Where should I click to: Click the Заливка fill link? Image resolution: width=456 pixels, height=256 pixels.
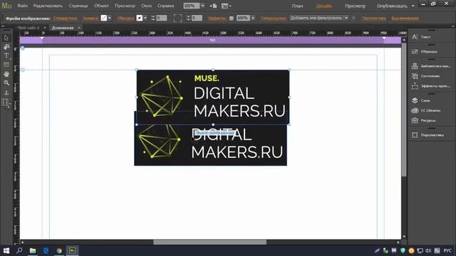point(90,18)
